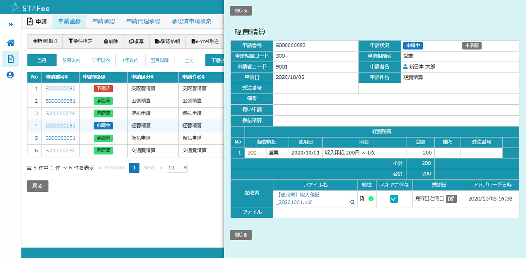This screenshot has height=258, width=526.
Task: Click the PDF file attribute icon
Action: (362, 199)
